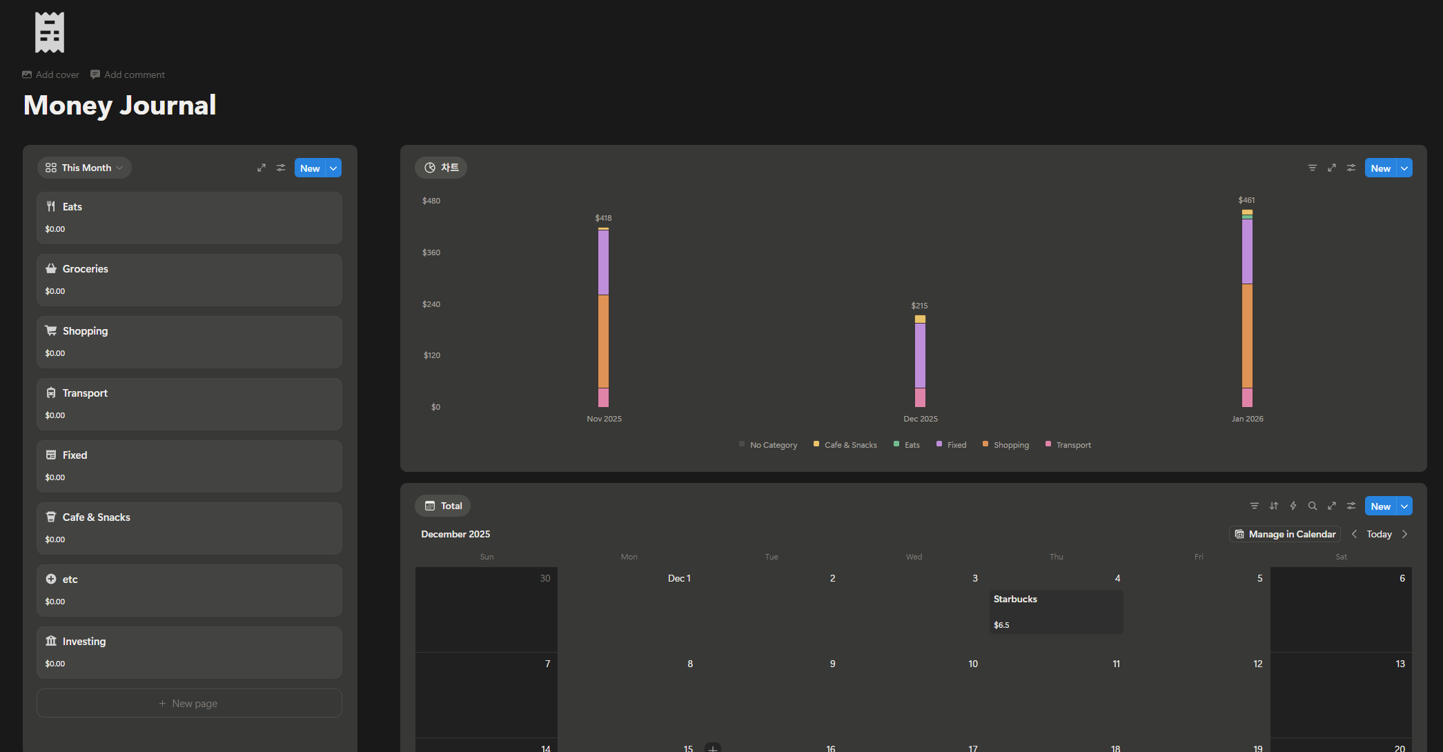Open the Starbucks entry on December 4
Viewport: 1443px width, 752px height.
click(1056, 611)
